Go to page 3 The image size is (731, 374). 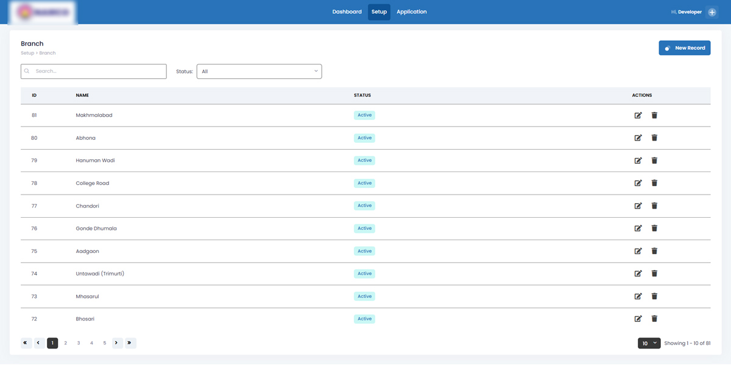pyautogui.click(x=79, y=343)
